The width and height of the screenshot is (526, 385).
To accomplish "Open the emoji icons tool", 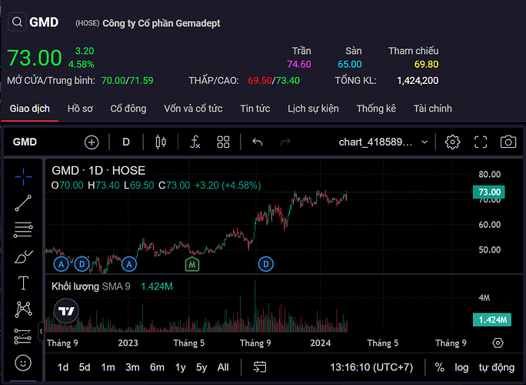I will point(23,363).
